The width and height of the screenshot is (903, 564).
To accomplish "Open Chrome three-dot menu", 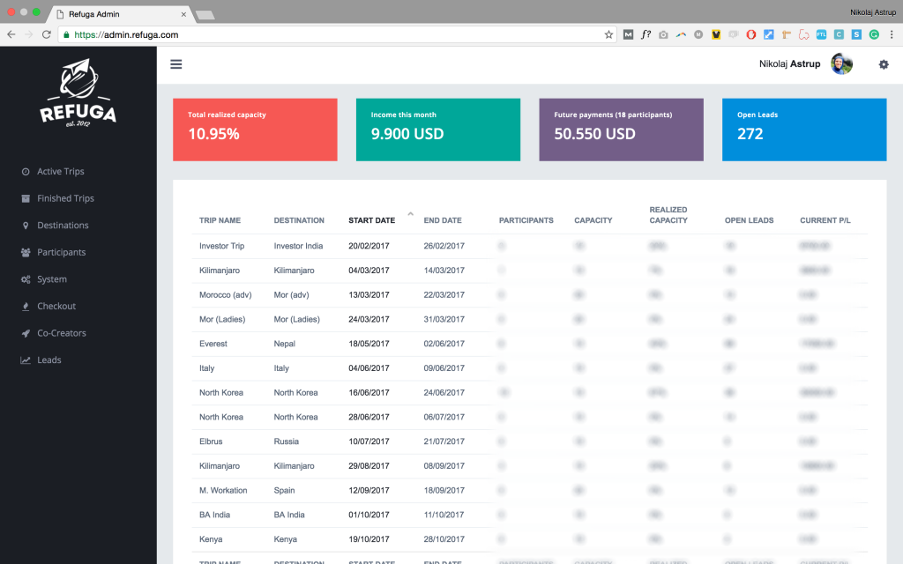I will (892, 34).
